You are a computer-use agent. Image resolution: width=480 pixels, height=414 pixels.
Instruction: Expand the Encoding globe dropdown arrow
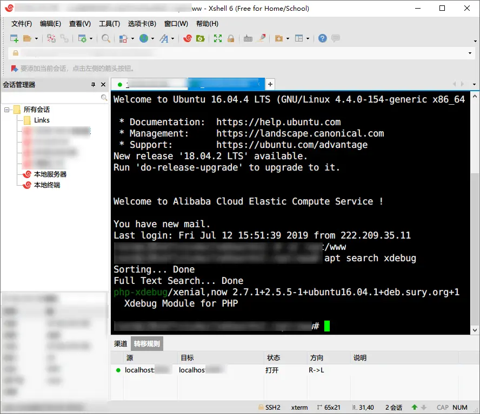click(x=152, y=38)
